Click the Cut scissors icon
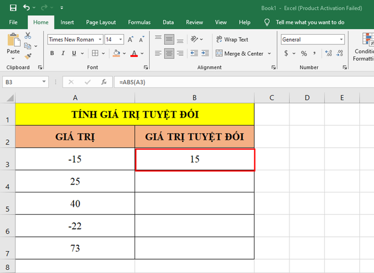Viewport: 374px width, 273px height. pyautogui.click(x=28, y=36)
